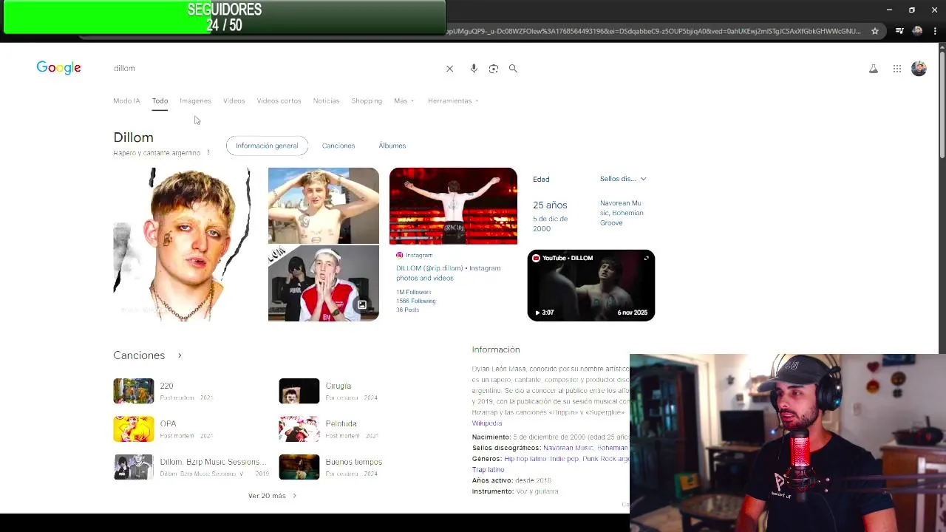Open the Más dropdown
This screenshot has height=532, width=946.
[x=404, y=100]
